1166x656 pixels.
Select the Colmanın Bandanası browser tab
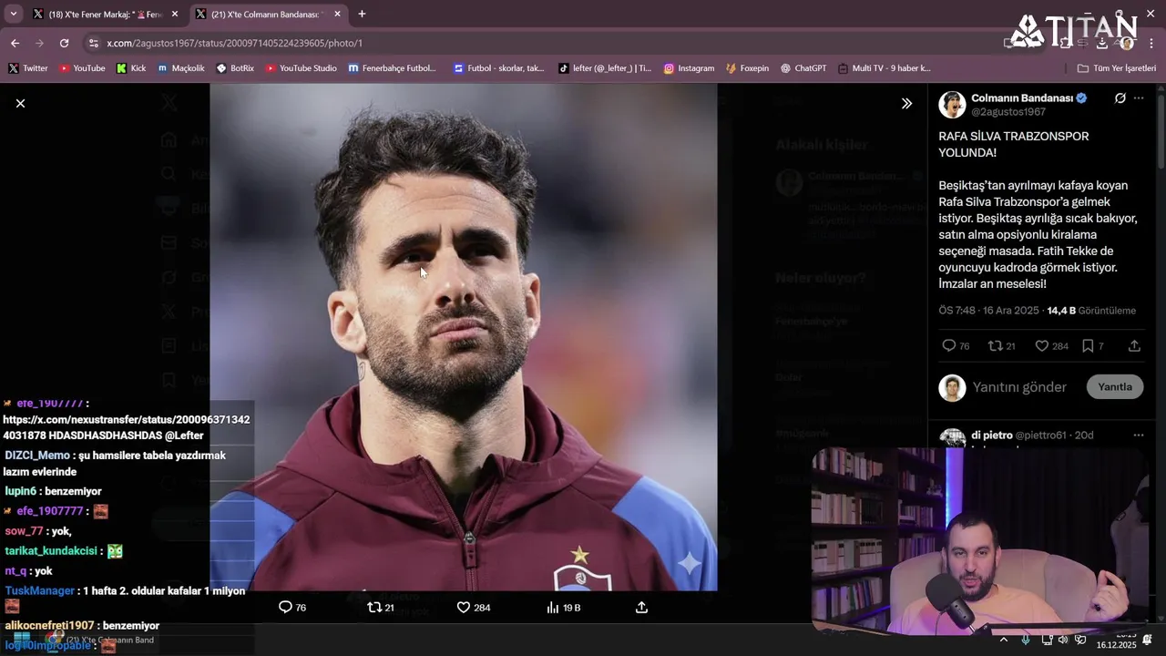point(268,14)
